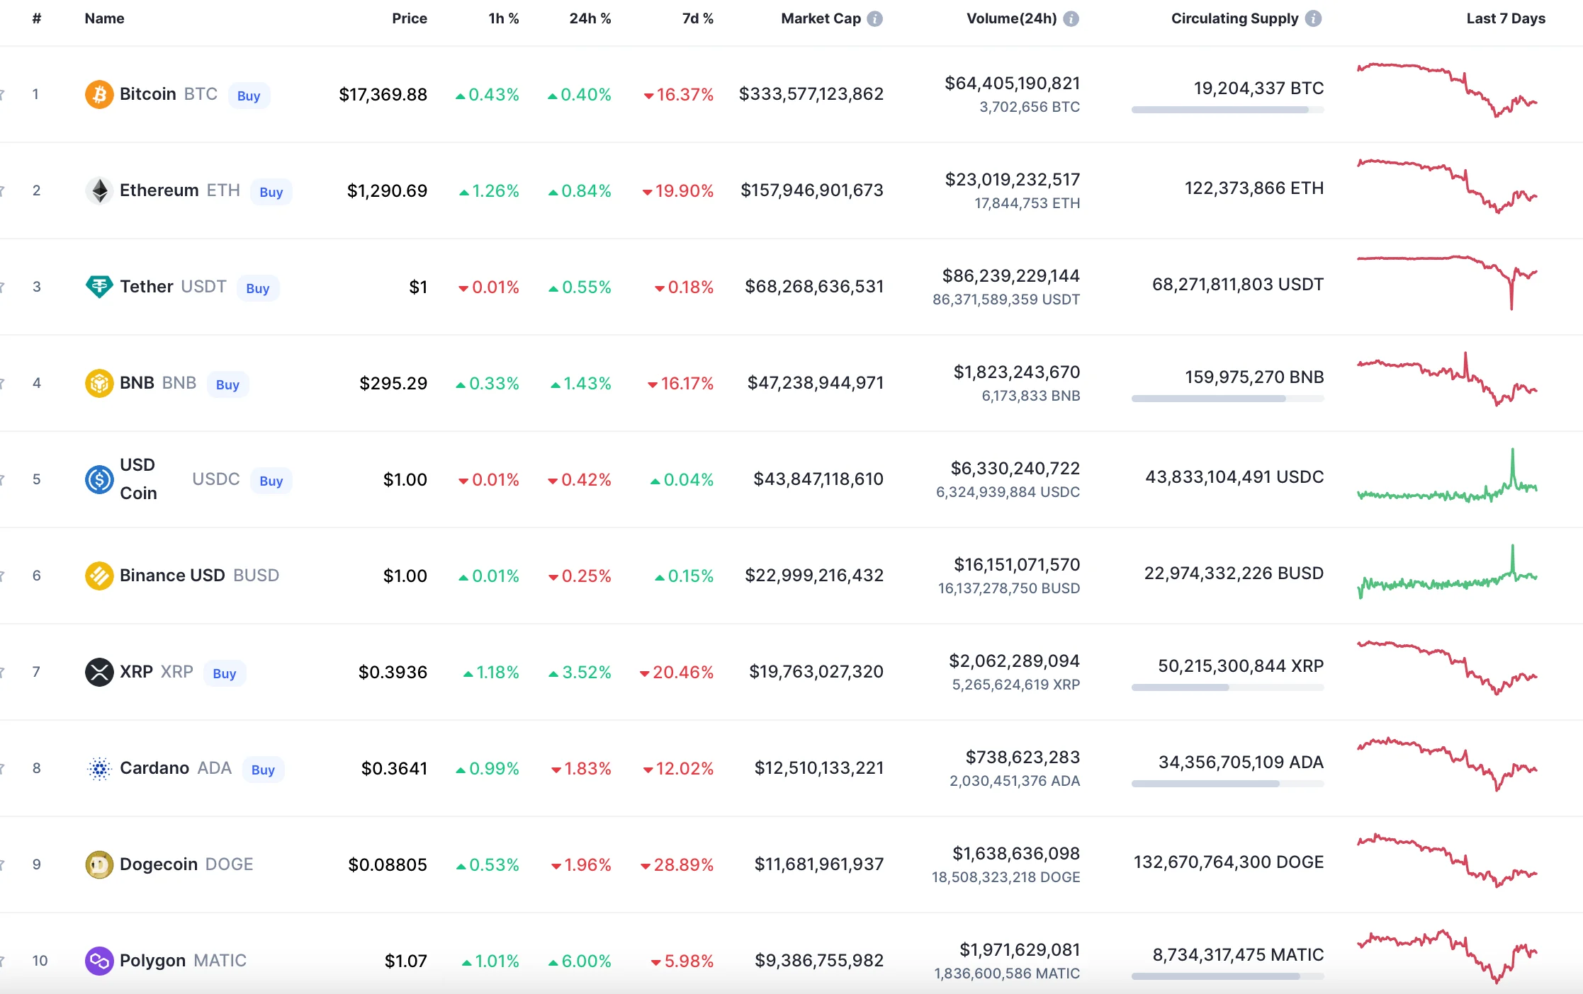
Task: Sort the table by Price column
Action: point(410,18)
